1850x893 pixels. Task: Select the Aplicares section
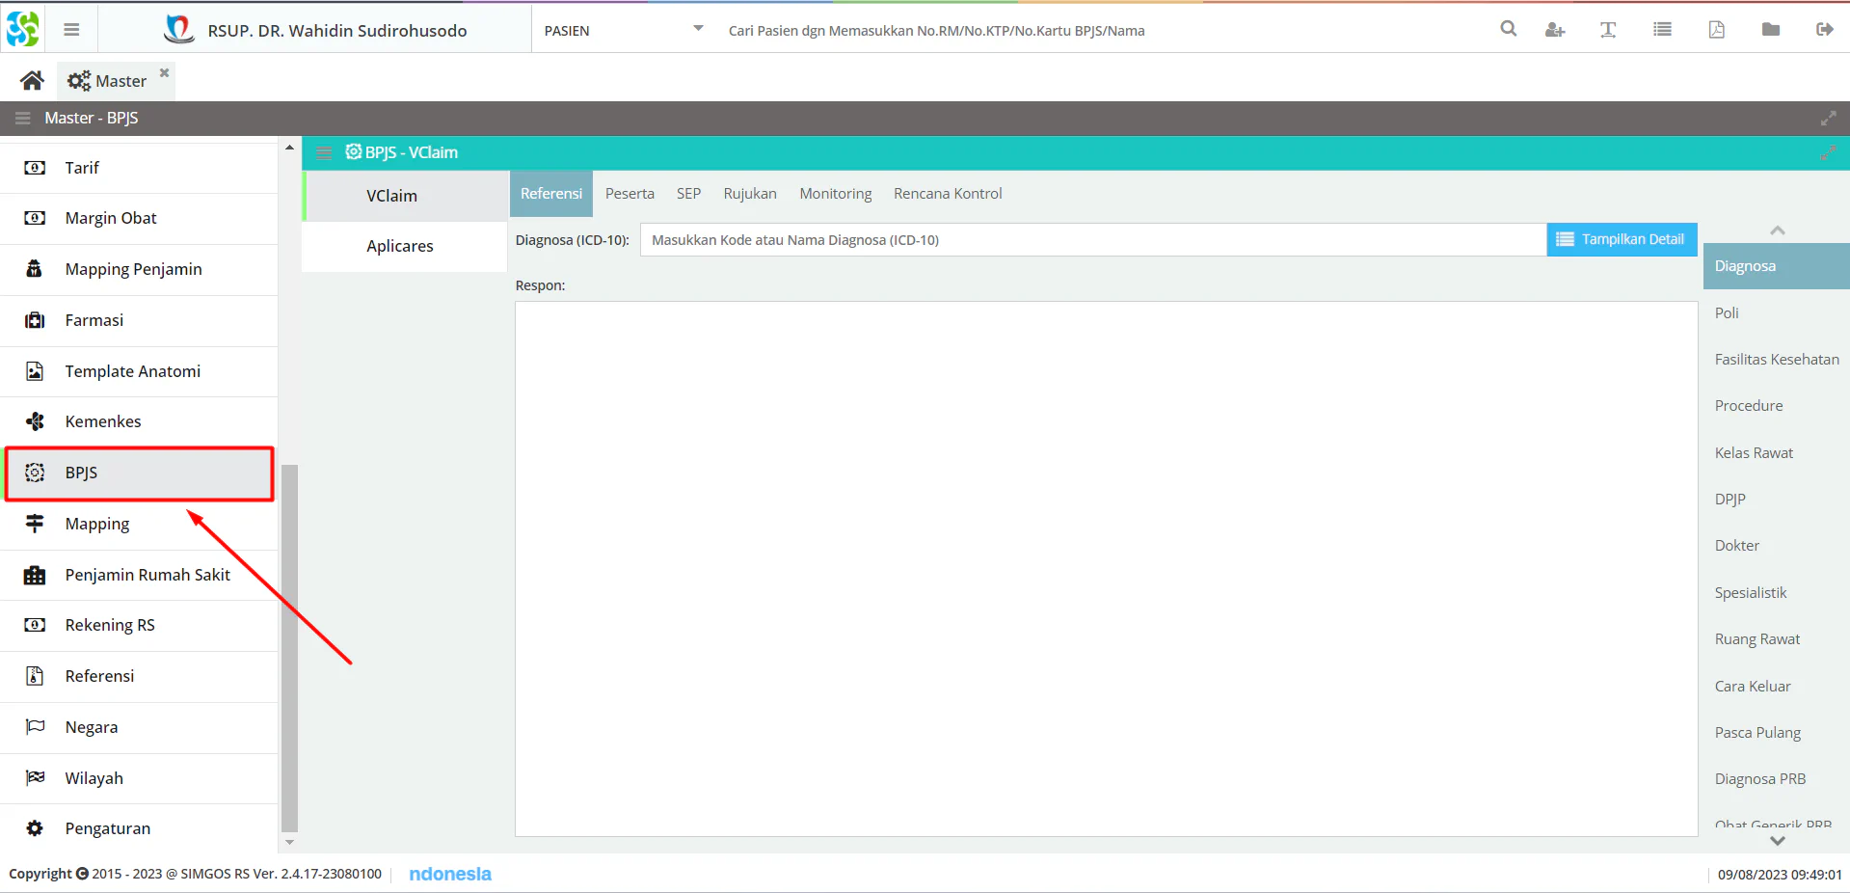click(x=405, y=246)
